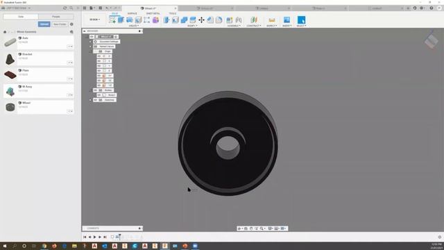Switch to the Surface tab
Image resolution: width=444 pixels, height=250 pixels.
click(132, 13)
